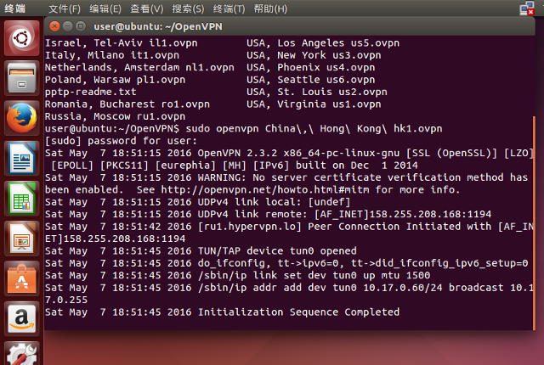
Task: Click the http://openvpn.net/howto.html#mitm link
Action: [x=264, y=190]
